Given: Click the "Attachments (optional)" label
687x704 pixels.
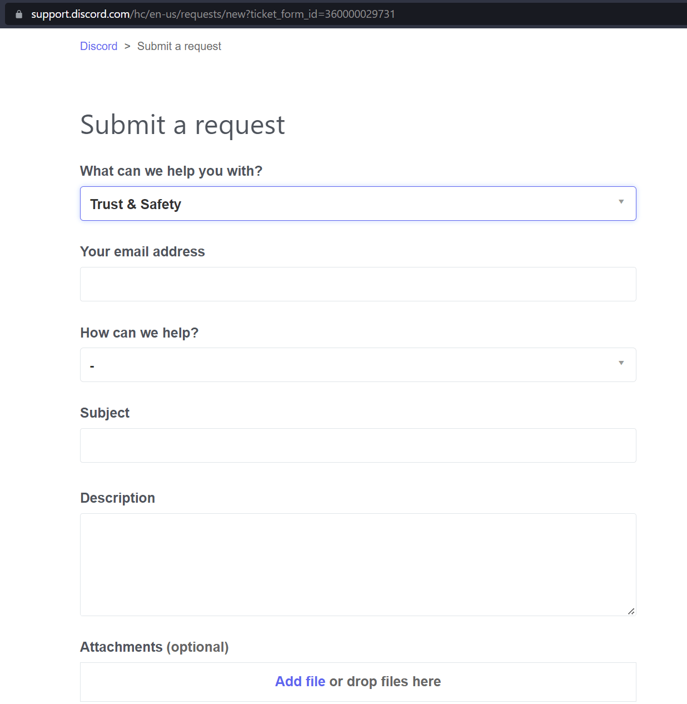Looking at the screenshot, I should [154, 647].
